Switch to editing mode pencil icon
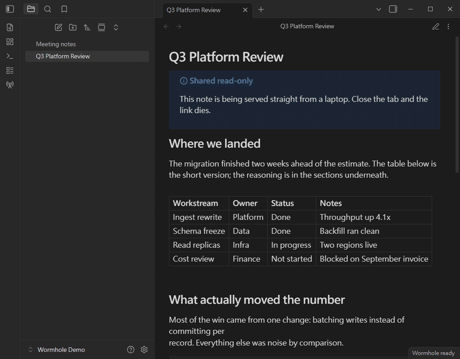 click(436, 27)
